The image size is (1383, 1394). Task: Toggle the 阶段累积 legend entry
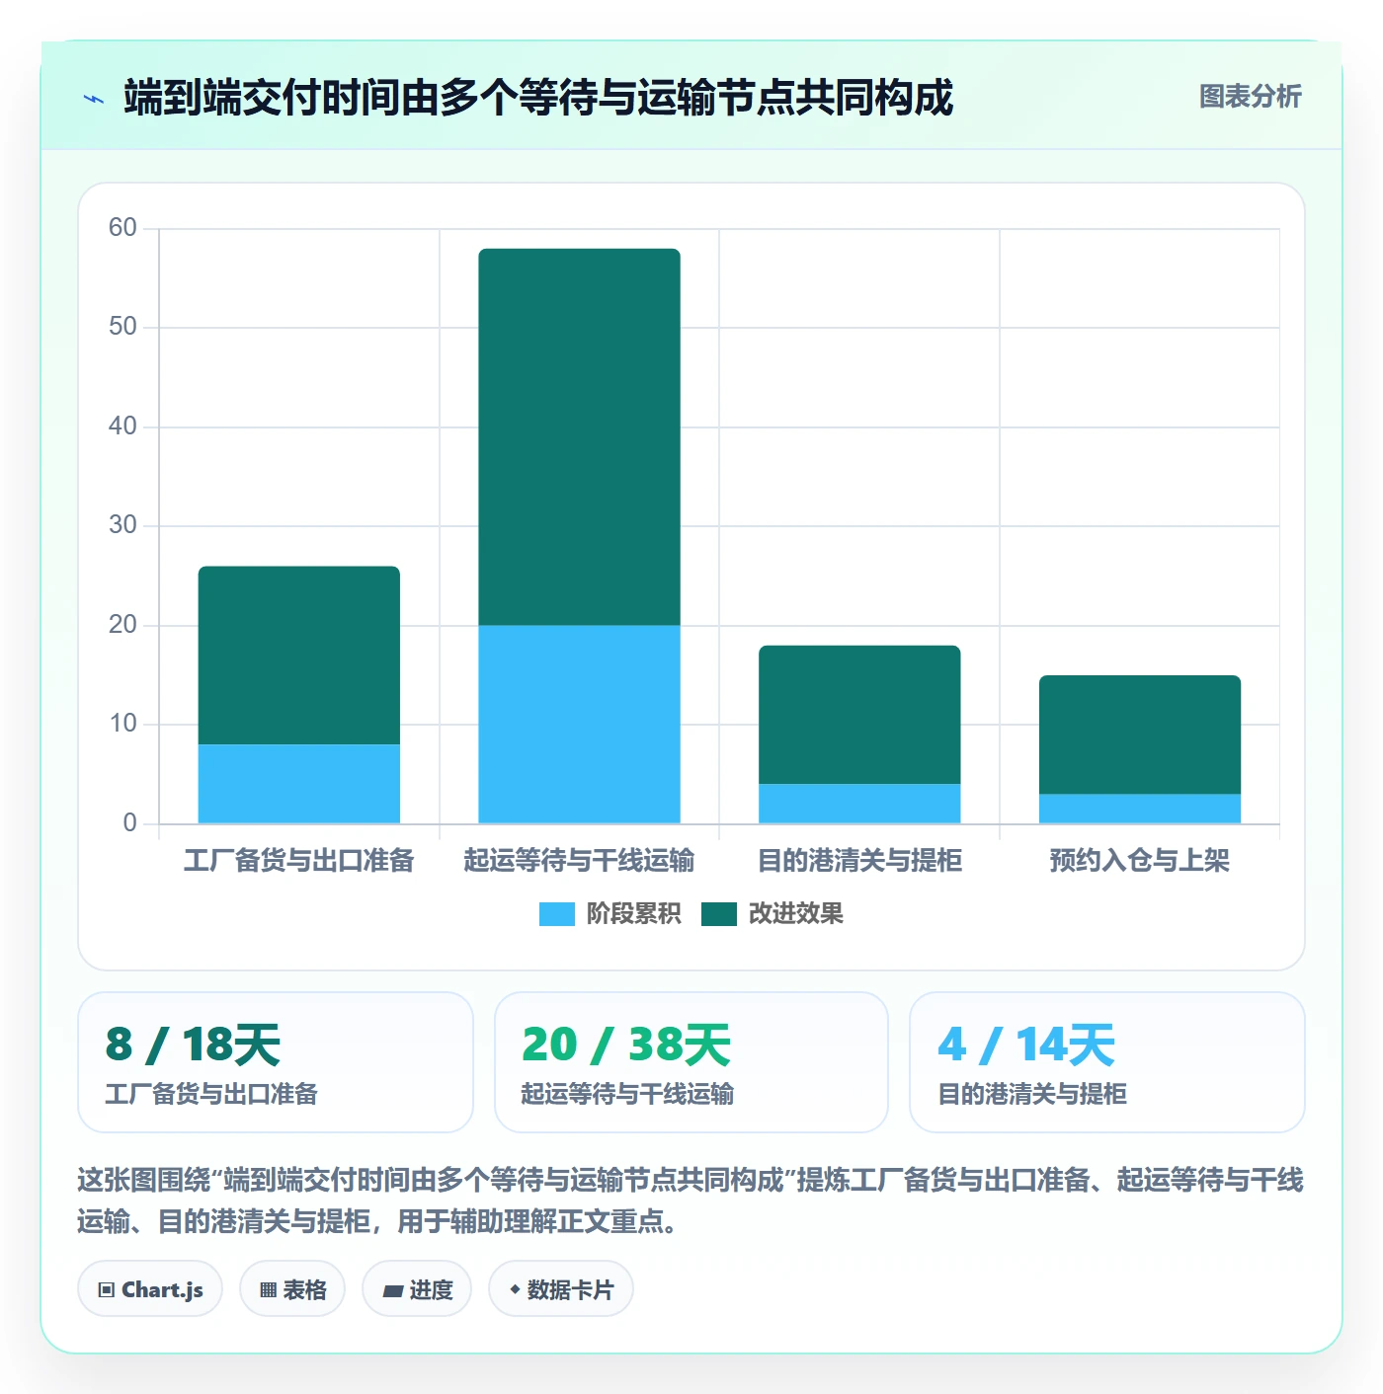pyautogui.click(x=610, y=914)
